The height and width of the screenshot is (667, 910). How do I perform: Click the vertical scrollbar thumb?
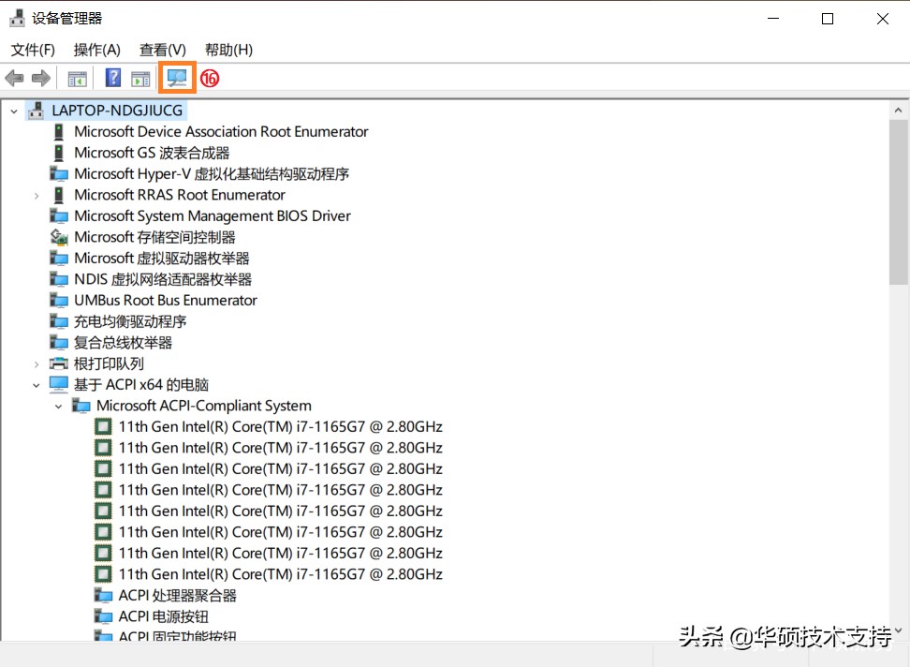[898, 202]
